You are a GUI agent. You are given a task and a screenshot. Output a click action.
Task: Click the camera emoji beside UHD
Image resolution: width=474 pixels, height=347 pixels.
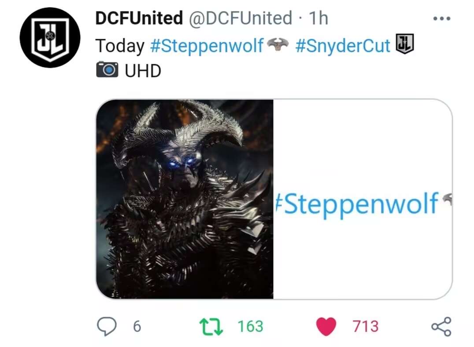[x=107, y=69]
